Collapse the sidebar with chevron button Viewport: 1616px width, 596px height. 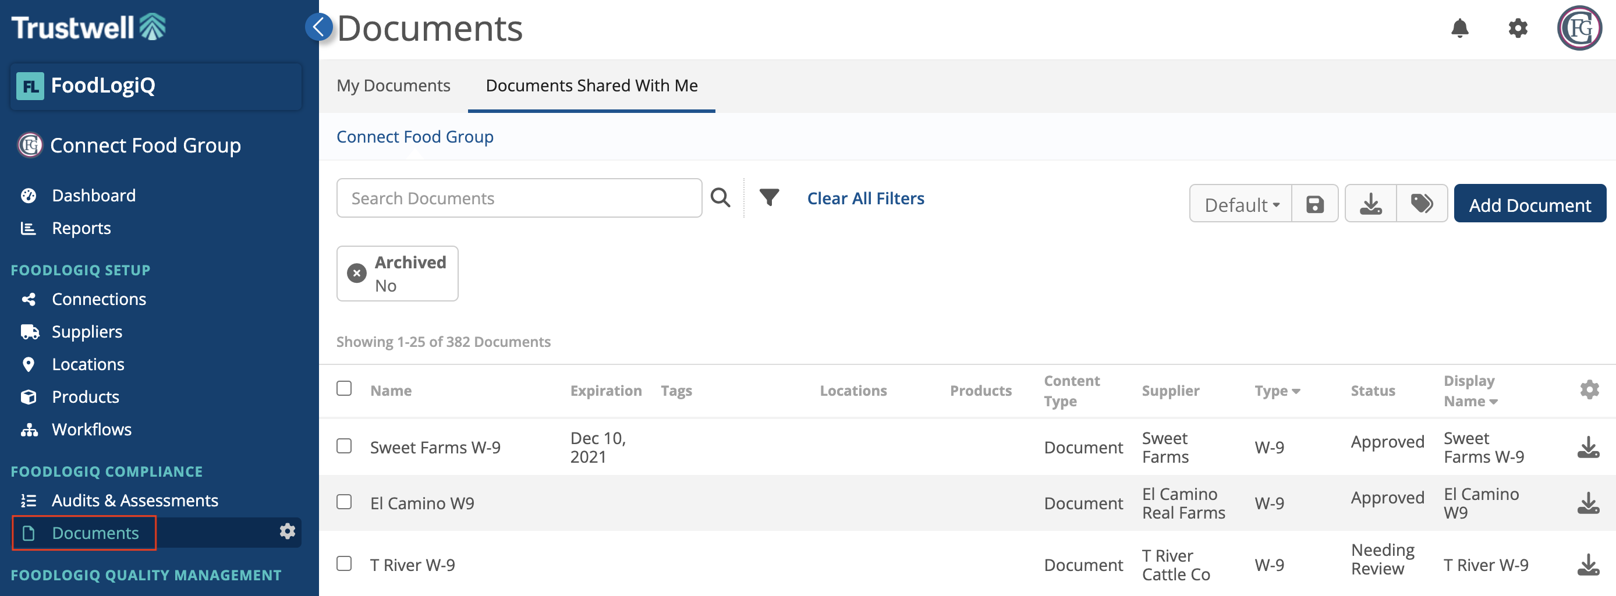tap(318, 27)
